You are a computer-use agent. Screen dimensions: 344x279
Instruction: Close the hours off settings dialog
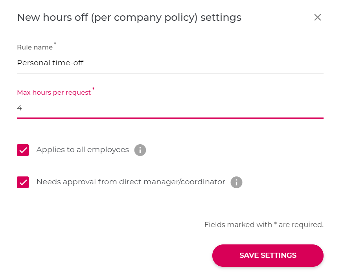[317, 17]
